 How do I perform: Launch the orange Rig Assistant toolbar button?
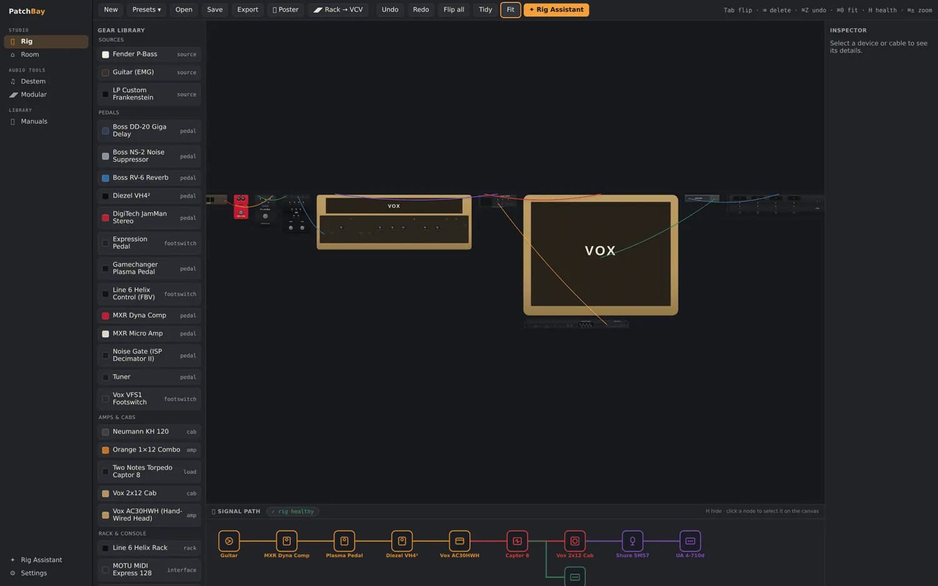coord(556,10)
